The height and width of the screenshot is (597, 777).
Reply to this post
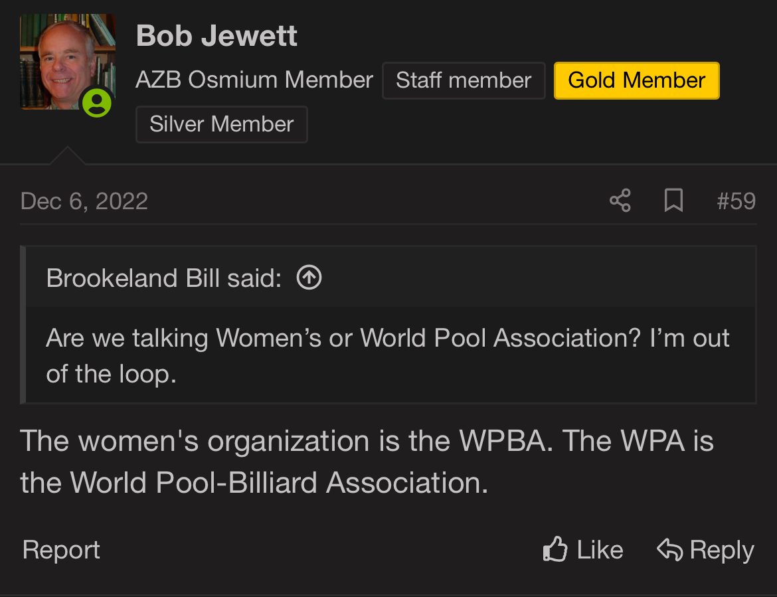coord(706,549)
